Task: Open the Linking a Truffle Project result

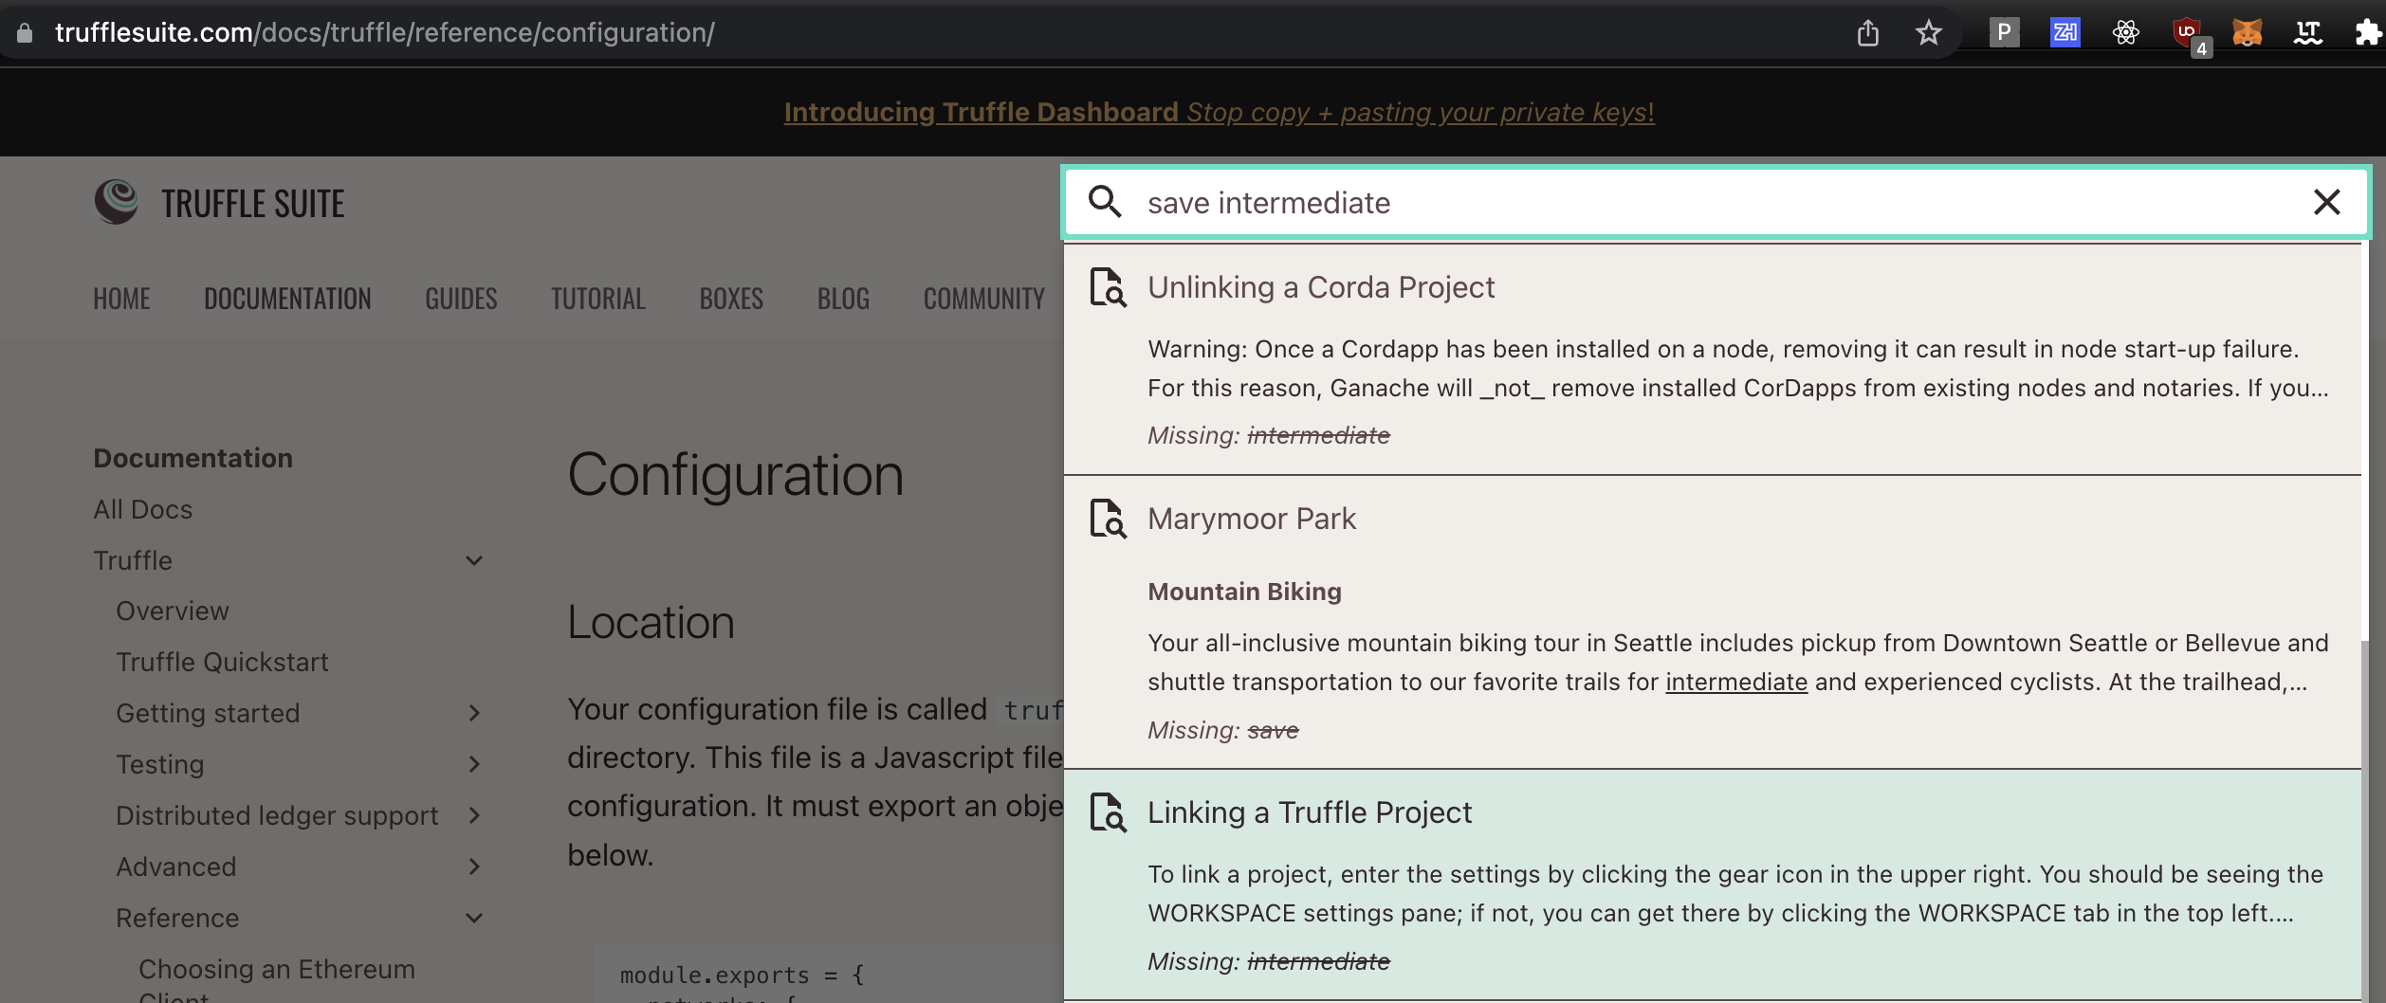Action: click(x=1309, y=812)
